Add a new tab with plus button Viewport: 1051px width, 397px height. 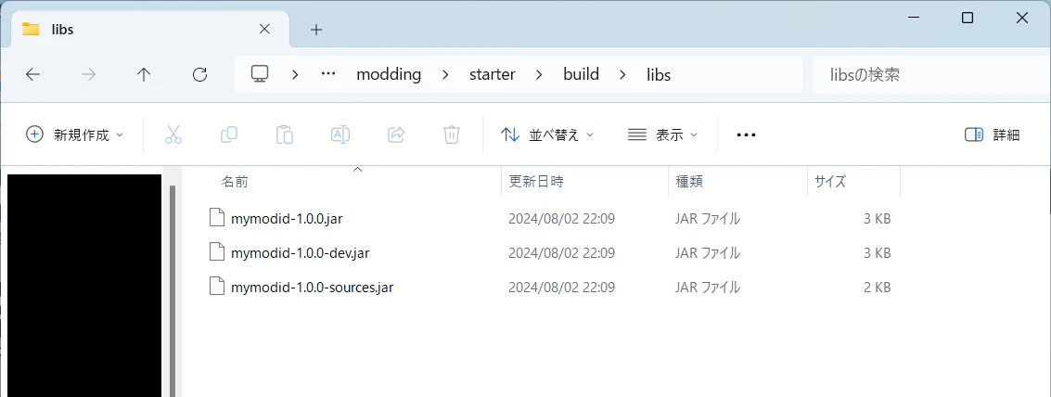pyautogui.click(x=316, y=30)
